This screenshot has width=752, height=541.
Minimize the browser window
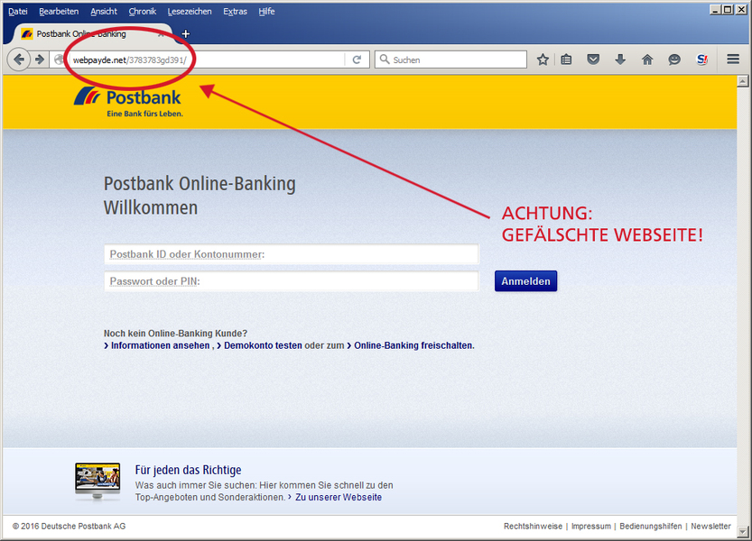point(715,10)
